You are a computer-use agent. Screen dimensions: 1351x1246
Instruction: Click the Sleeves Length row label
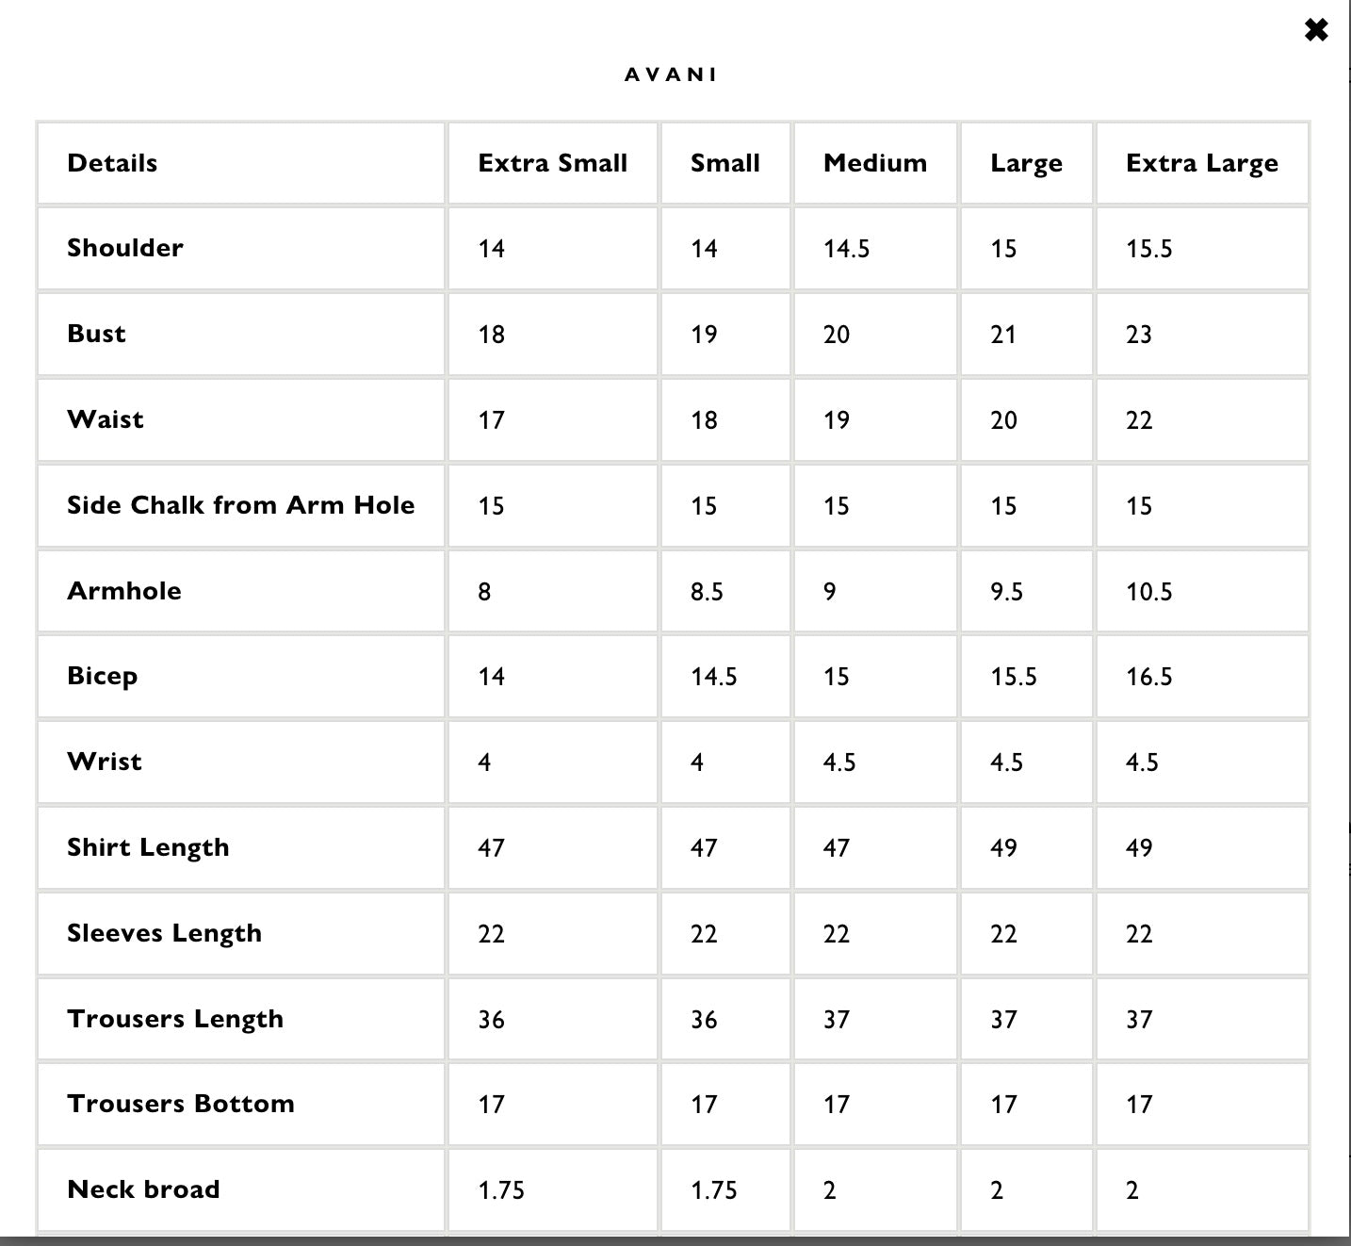pos(164,933)
